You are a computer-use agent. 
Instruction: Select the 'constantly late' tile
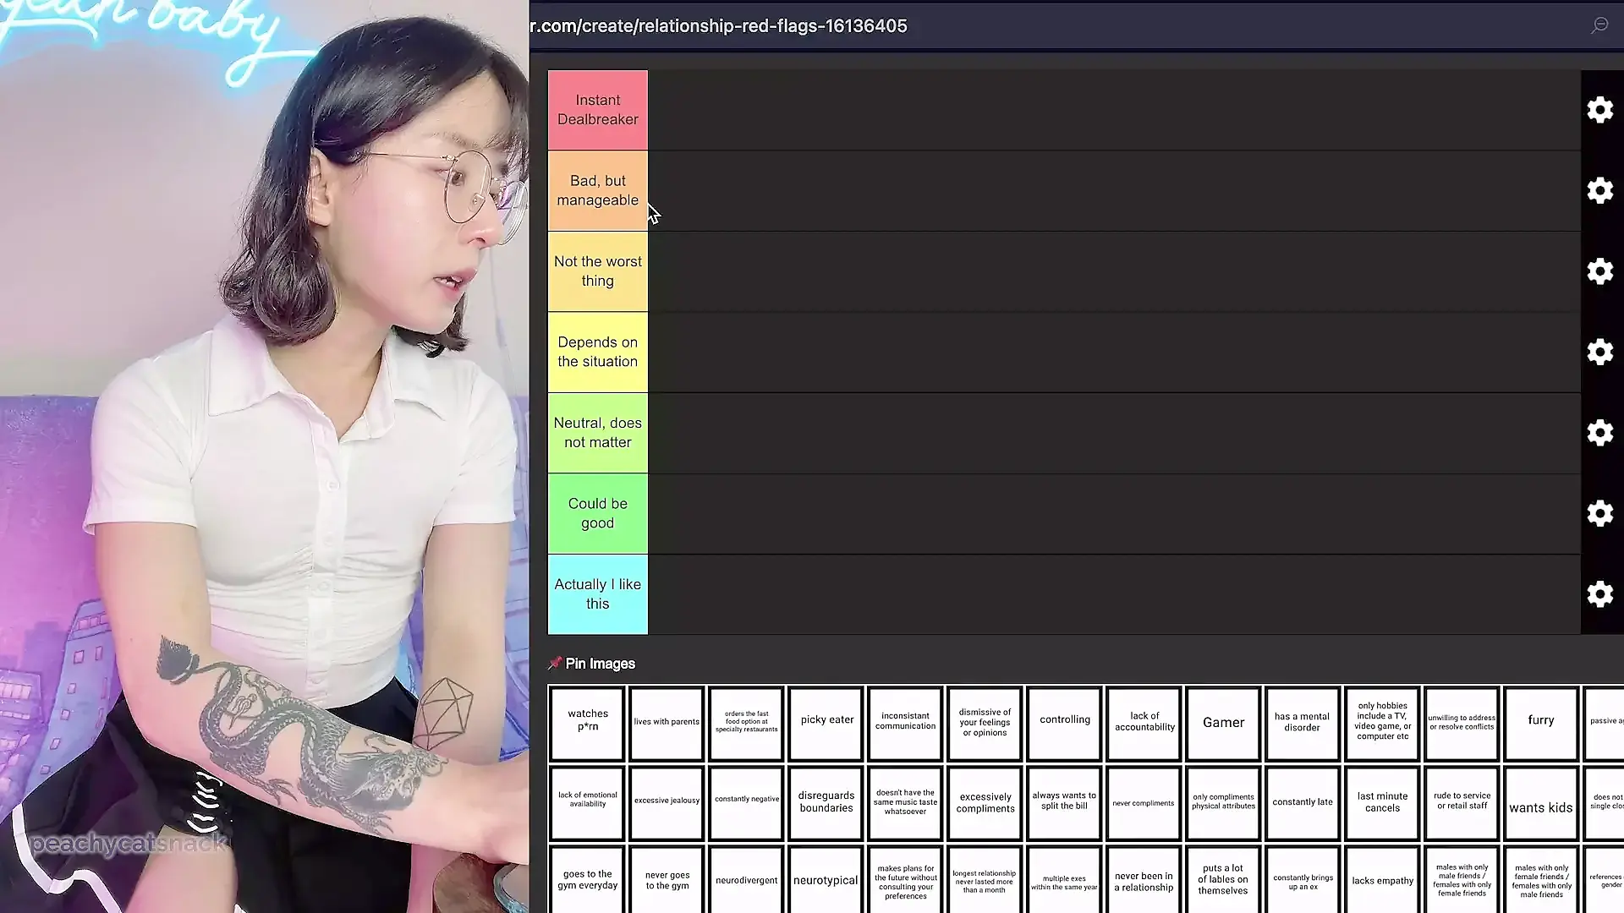point(1302,803)
